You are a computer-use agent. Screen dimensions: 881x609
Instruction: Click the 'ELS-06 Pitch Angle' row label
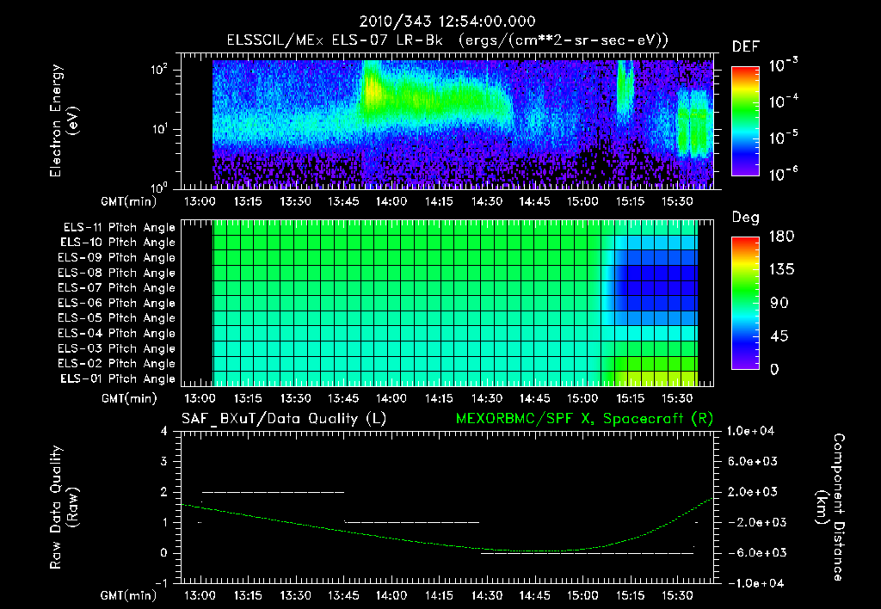117,304
